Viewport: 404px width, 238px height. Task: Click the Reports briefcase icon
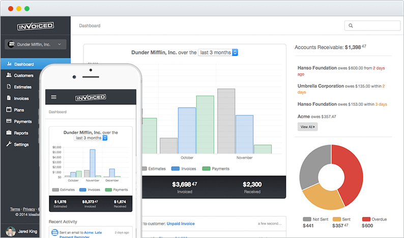[x=9, y=132]
